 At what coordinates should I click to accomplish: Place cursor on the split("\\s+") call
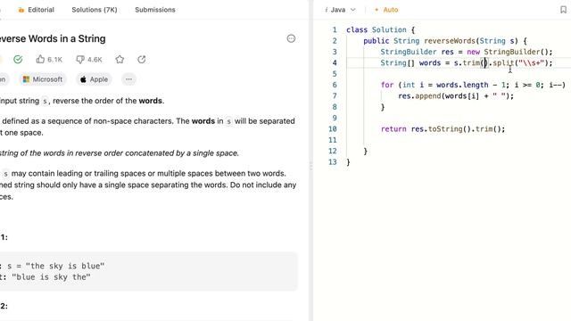521,63
